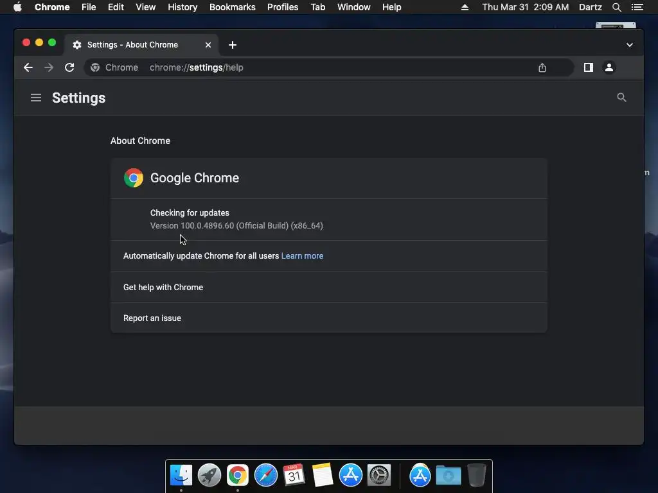This screenshot has width=658, height=493.
Task: Open Finder from the dock
Action: pos(181,476)
